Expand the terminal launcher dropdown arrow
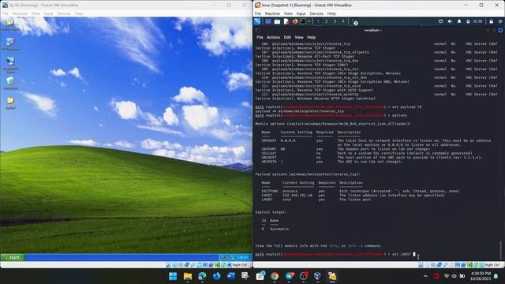 [x=309, y=21]
